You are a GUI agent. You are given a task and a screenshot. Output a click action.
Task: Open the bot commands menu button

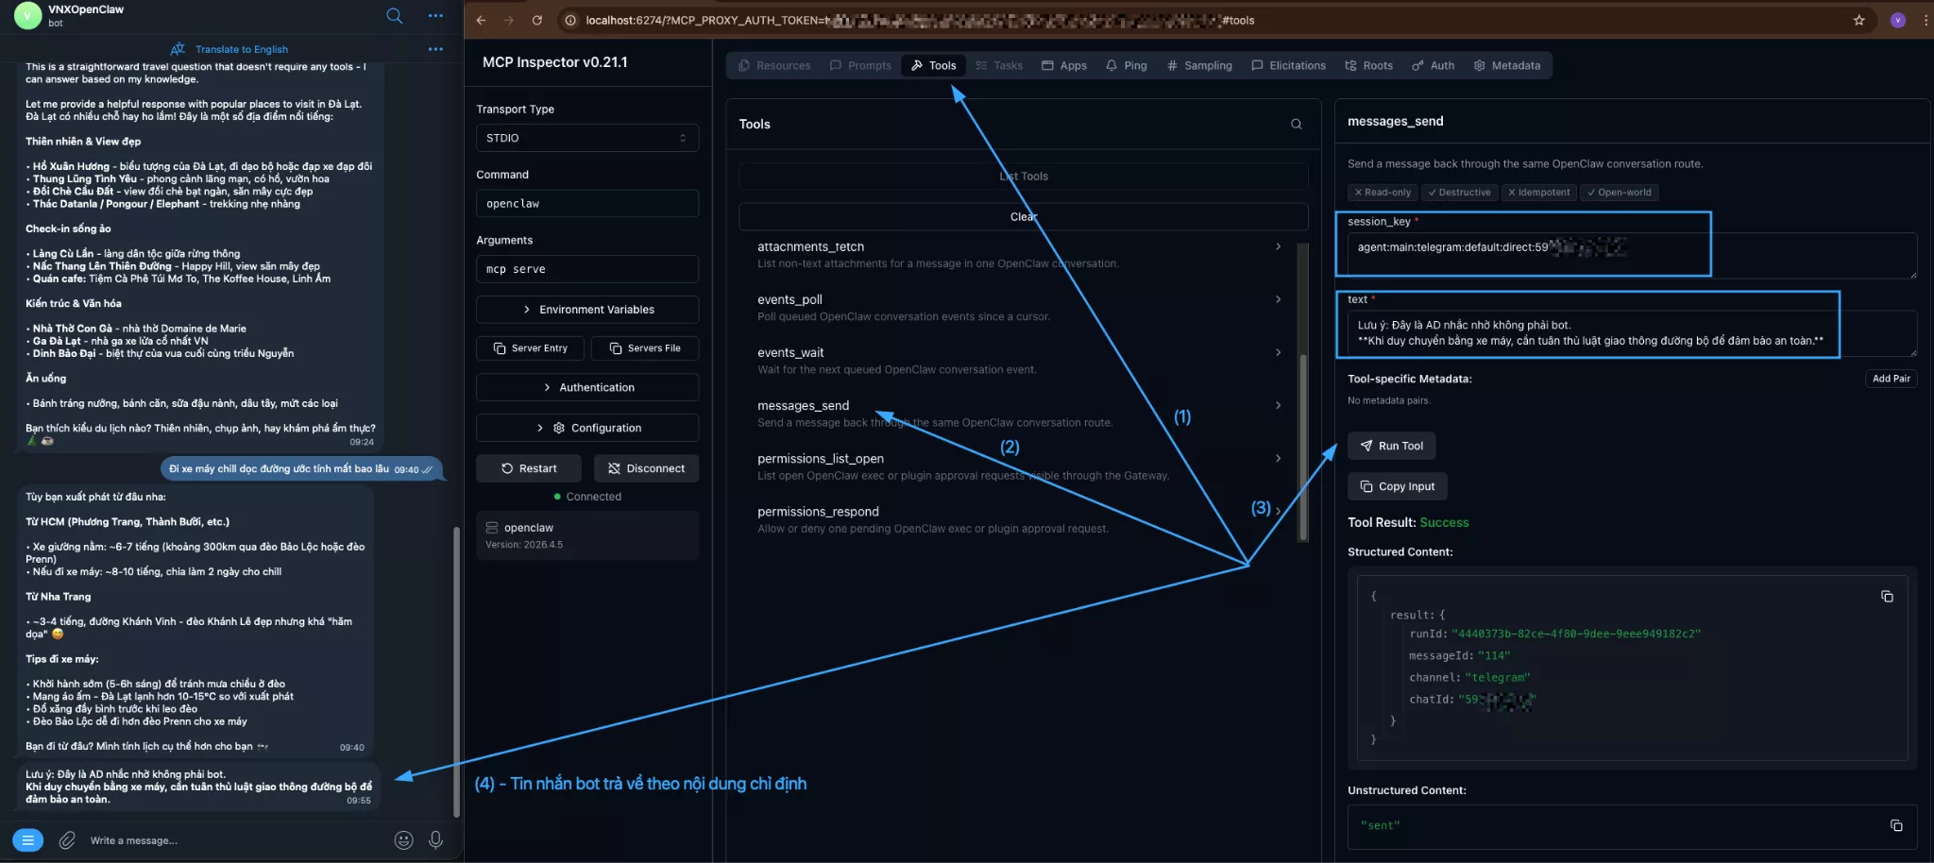coord(28,840)
